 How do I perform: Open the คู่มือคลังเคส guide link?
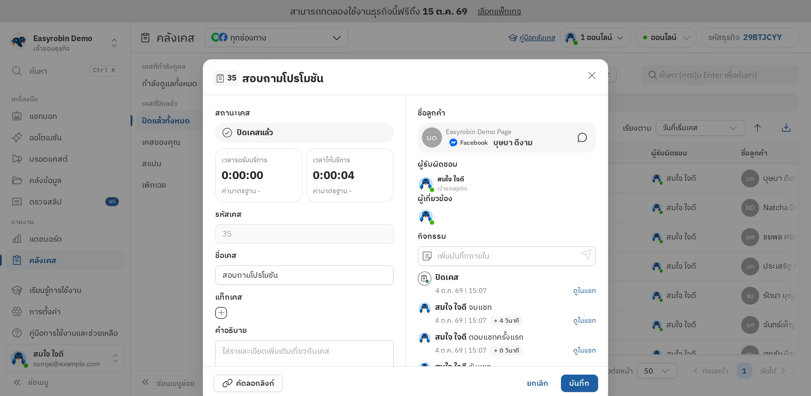(x=531, y=38)
